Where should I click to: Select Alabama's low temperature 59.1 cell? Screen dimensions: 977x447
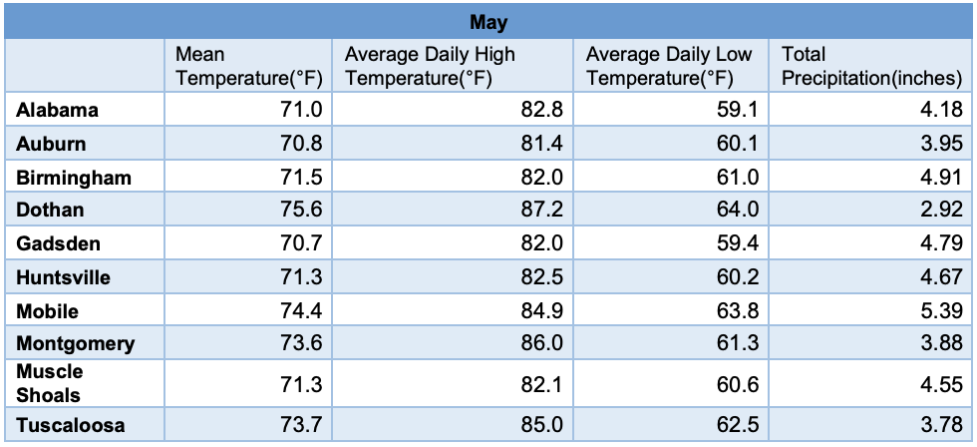coord(670,111)
